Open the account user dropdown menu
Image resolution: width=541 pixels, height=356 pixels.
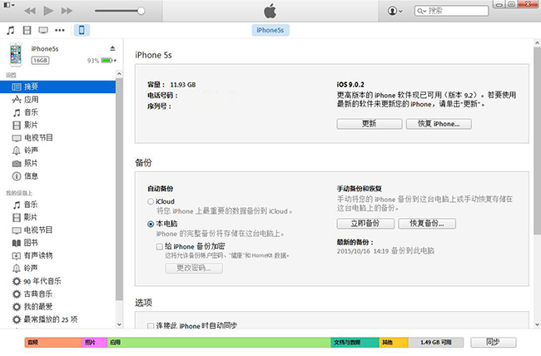click(x=395, y=11)
